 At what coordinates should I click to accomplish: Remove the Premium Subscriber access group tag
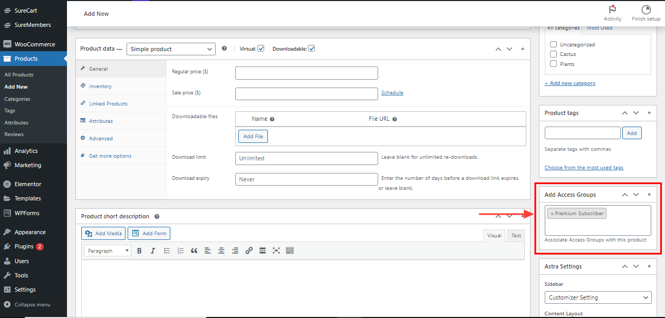tap(552, 214)
